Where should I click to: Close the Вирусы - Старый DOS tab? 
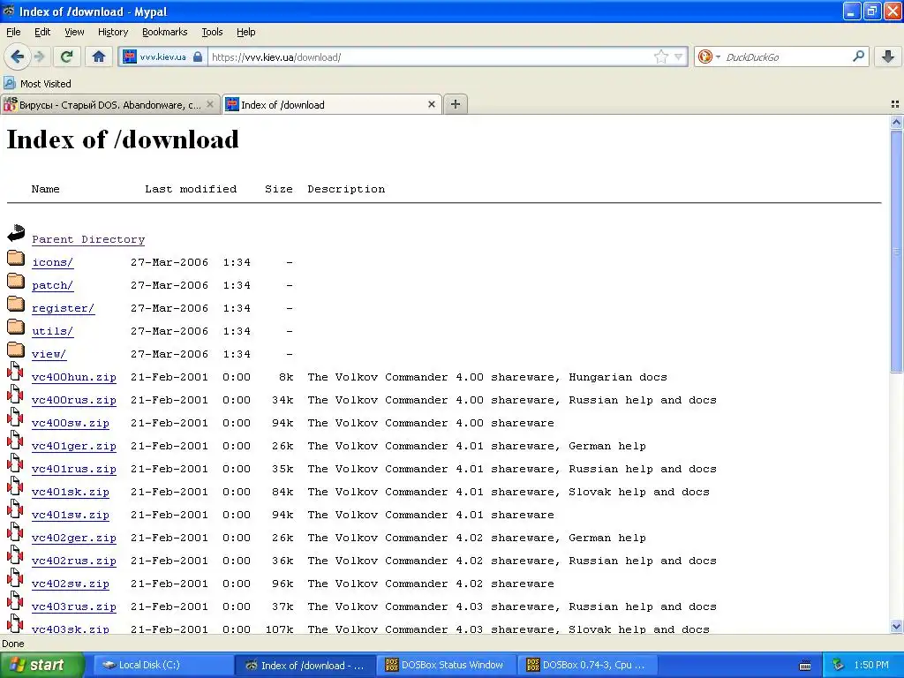[x=210, y=104]
